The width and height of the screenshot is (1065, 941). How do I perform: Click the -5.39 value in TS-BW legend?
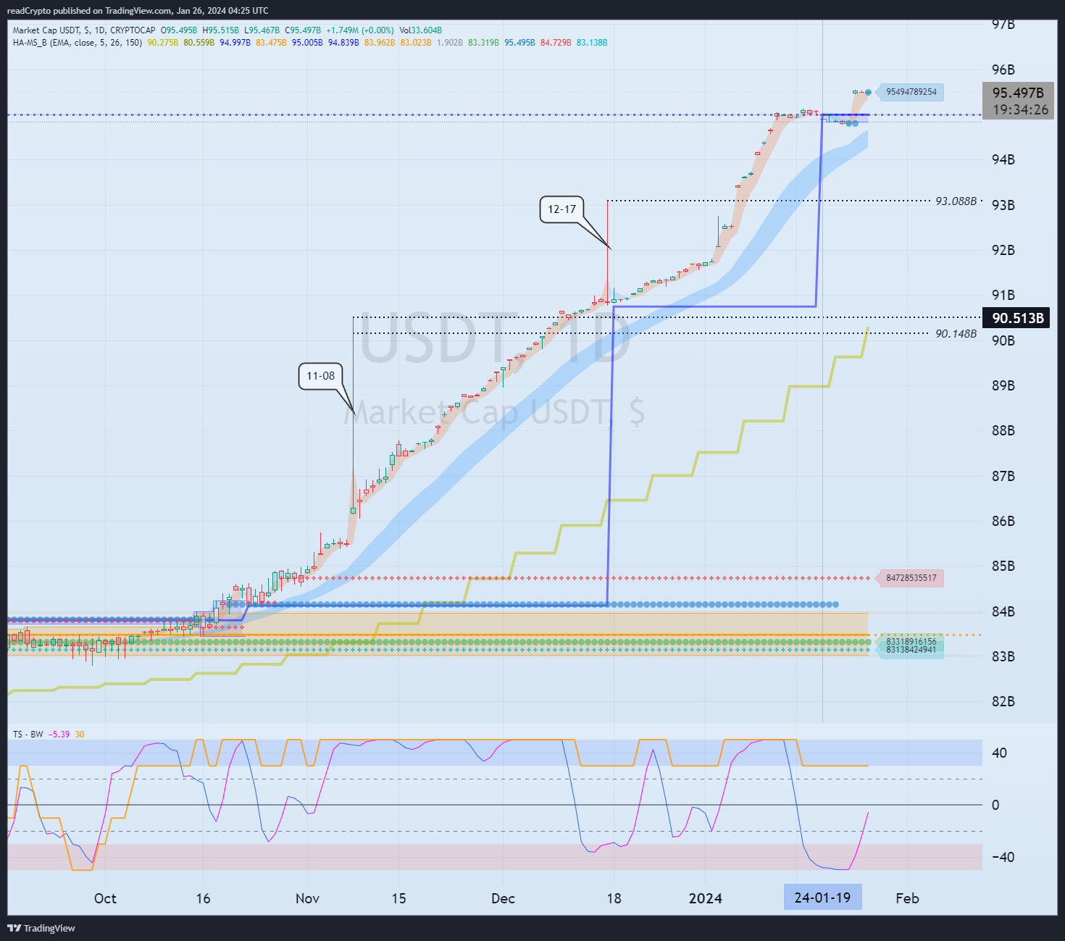[59, 735]
